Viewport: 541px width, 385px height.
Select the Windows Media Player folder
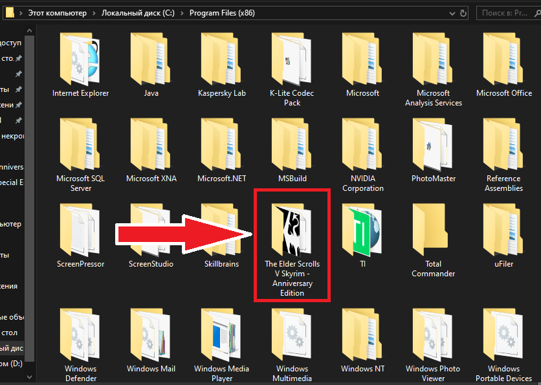[x=221, y=345]
